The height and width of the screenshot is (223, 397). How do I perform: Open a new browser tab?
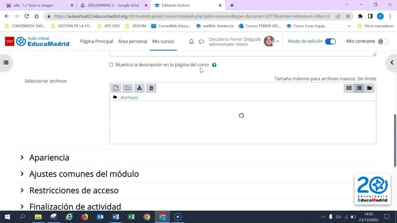[x=232, y=5]
